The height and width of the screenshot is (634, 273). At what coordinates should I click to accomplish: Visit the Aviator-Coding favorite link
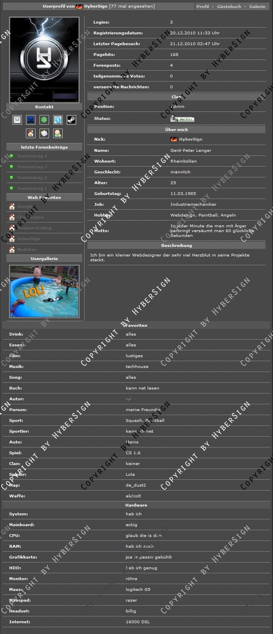34,228
